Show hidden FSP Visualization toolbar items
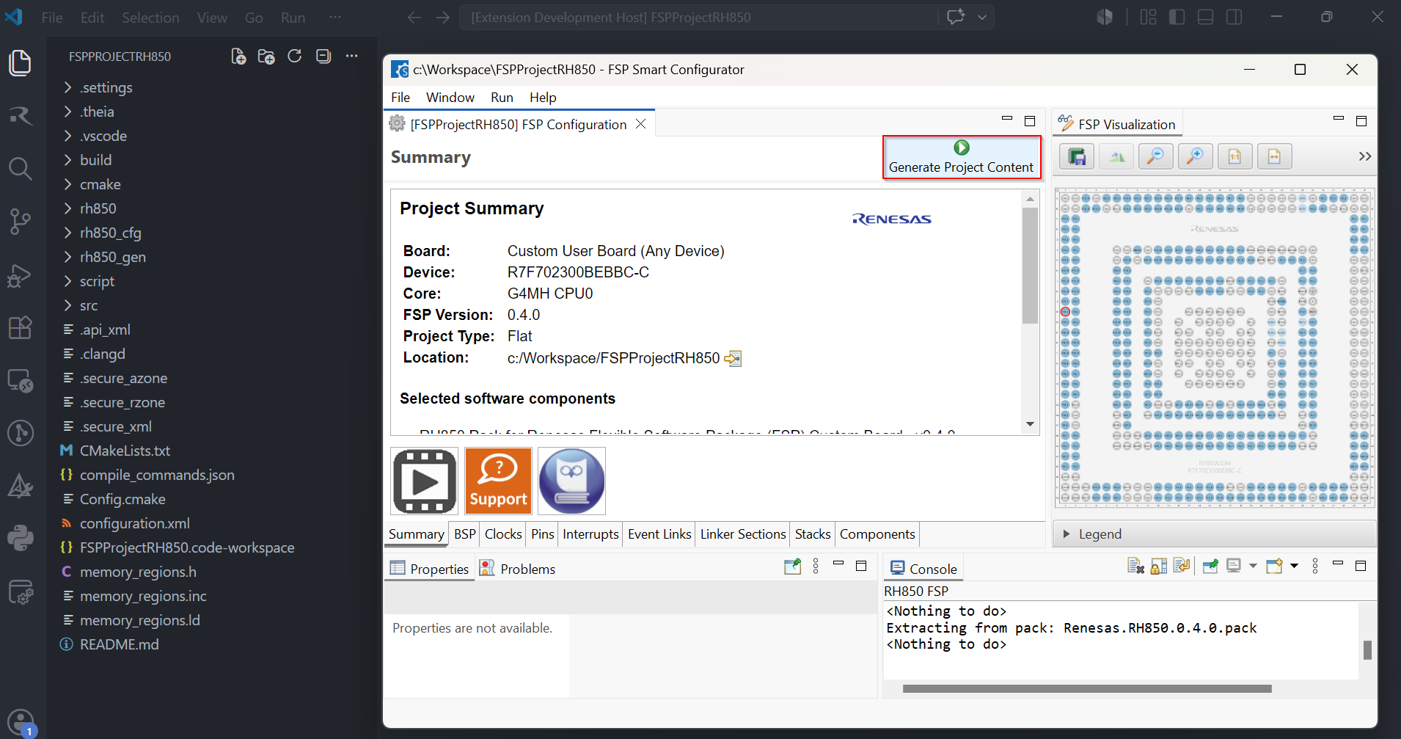The image size is (1401, 739). (x=1364, y=156)
